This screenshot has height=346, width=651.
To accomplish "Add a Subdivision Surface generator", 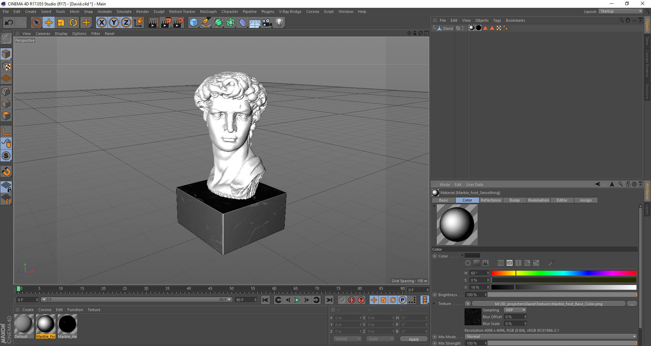I will tap(218, 23).
